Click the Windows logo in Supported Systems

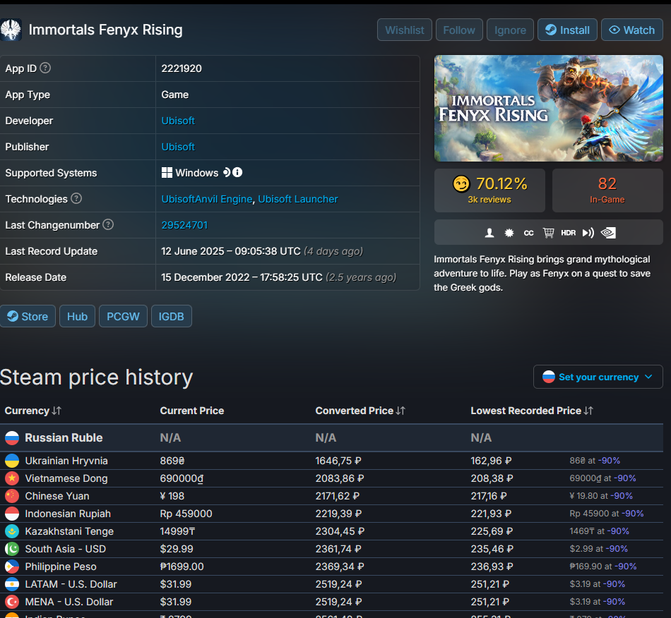click(167, 173)
